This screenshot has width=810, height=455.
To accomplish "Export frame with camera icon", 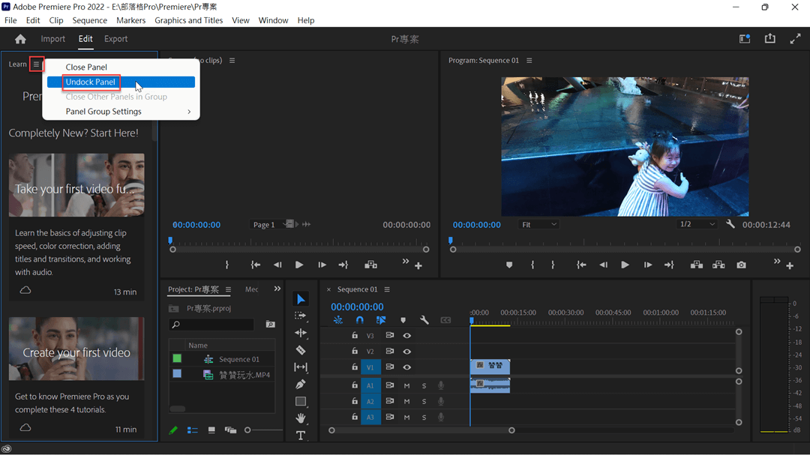I will coord(741,265).
